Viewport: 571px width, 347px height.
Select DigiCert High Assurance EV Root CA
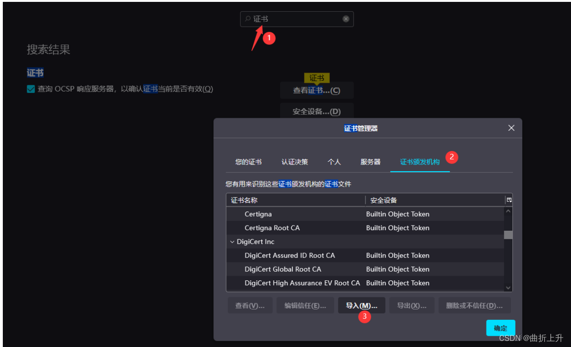click(365, 283)
